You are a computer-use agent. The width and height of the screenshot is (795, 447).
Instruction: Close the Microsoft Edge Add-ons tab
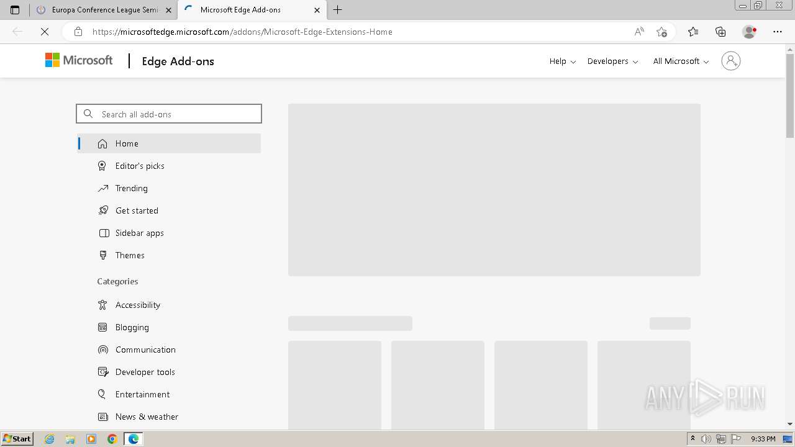pyautogui.click(x=317, y=10)
